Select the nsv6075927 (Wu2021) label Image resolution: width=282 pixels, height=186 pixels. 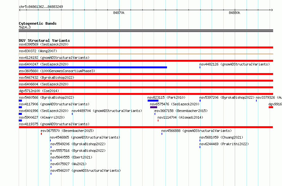click(x=68, y=164)
